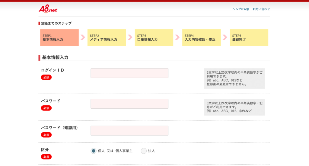The height and width of the screenshot is (166, 309).
Task: Focus the パスワード input field
Action: [129, 104]
